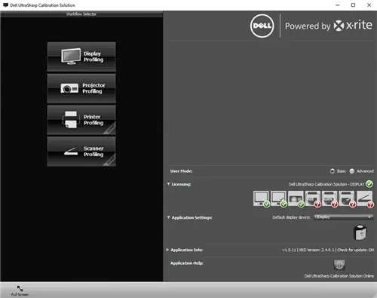Click the 'User Mode:' label

coord(181,171)
